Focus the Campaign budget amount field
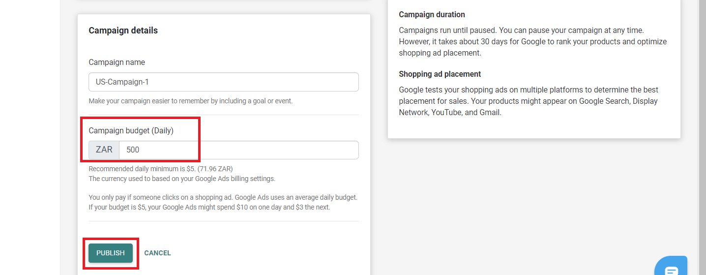706x275 pixels. 238,150
